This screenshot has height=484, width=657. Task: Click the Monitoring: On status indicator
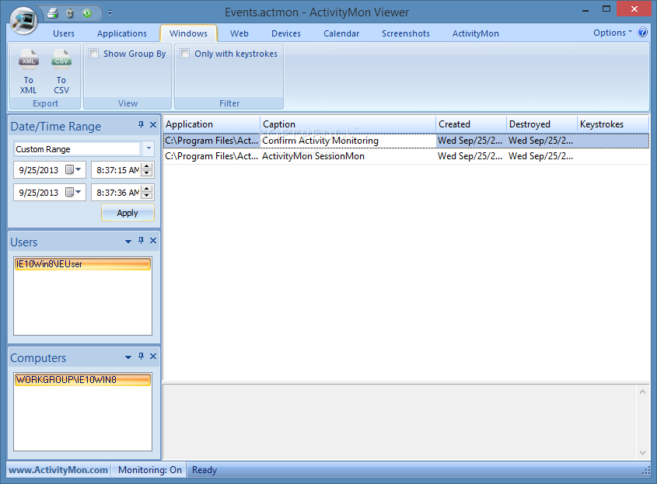tap(149, 470)
